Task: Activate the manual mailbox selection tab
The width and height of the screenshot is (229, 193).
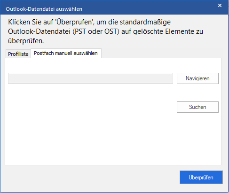Action: coord(66,53)
